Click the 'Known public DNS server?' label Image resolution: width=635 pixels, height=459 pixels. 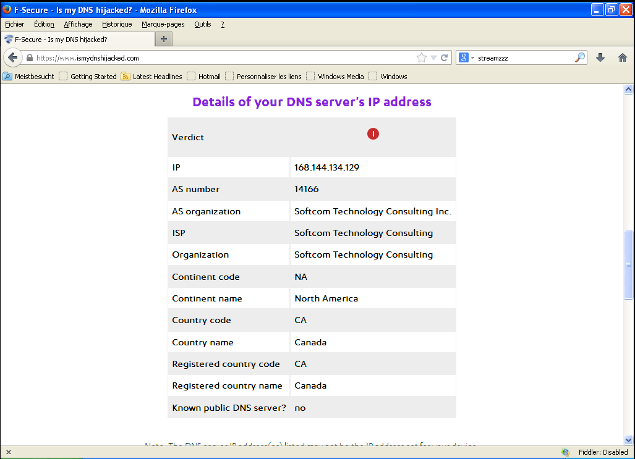[229, 408]
